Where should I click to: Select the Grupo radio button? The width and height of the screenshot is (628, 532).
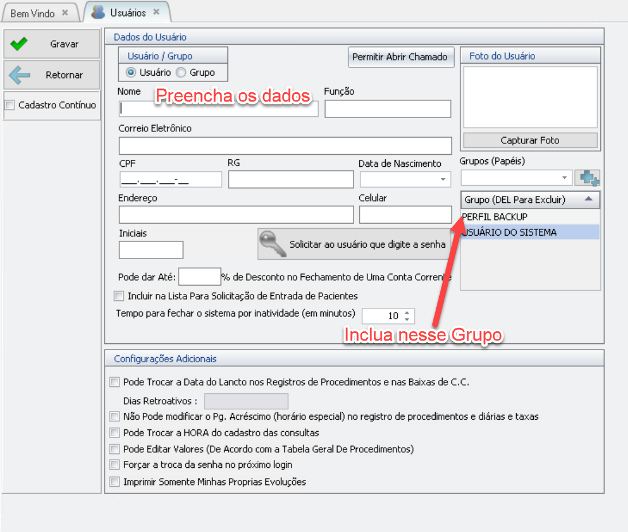pyautogui.click(x=181, y=72)
